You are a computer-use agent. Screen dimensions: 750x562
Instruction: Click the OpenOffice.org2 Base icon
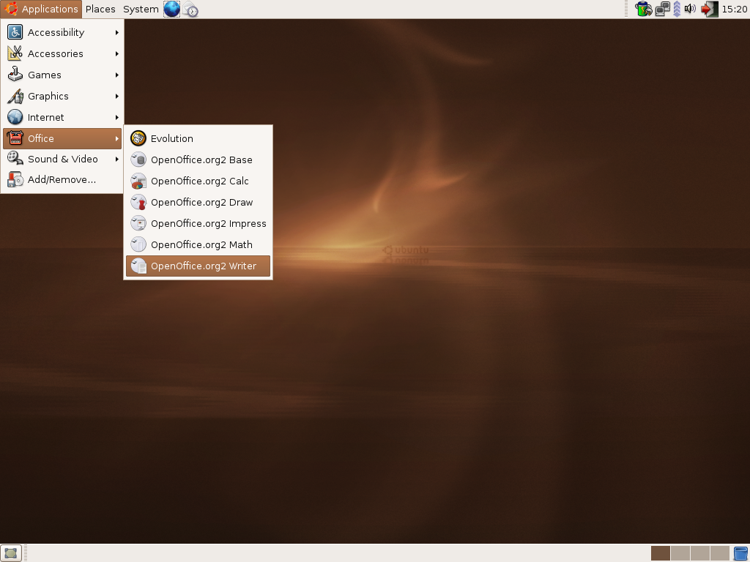[138, 160]
